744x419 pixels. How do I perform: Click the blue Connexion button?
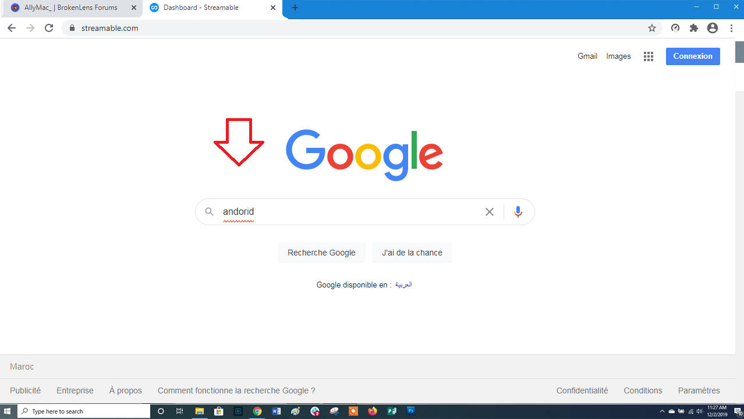click(693, 56)
